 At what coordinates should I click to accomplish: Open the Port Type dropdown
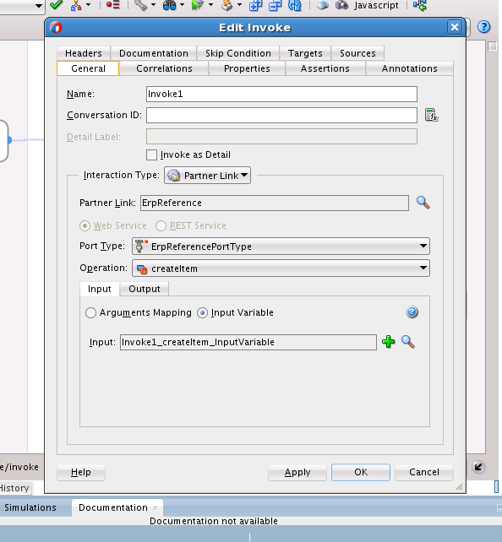pyautogui.click(x=281, y=247)
